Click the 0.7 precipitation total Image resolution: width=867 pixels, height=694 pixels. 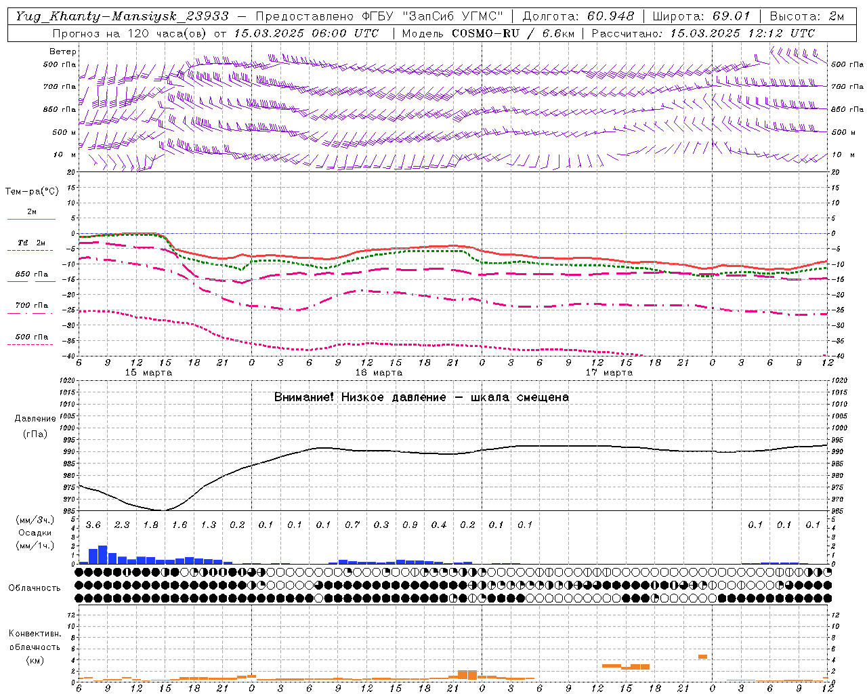tap(352, 525)
